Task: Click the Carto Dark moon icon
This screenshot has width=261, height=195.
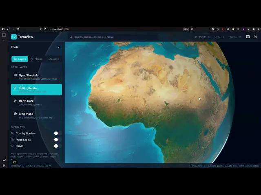Action: click(15, 101)
